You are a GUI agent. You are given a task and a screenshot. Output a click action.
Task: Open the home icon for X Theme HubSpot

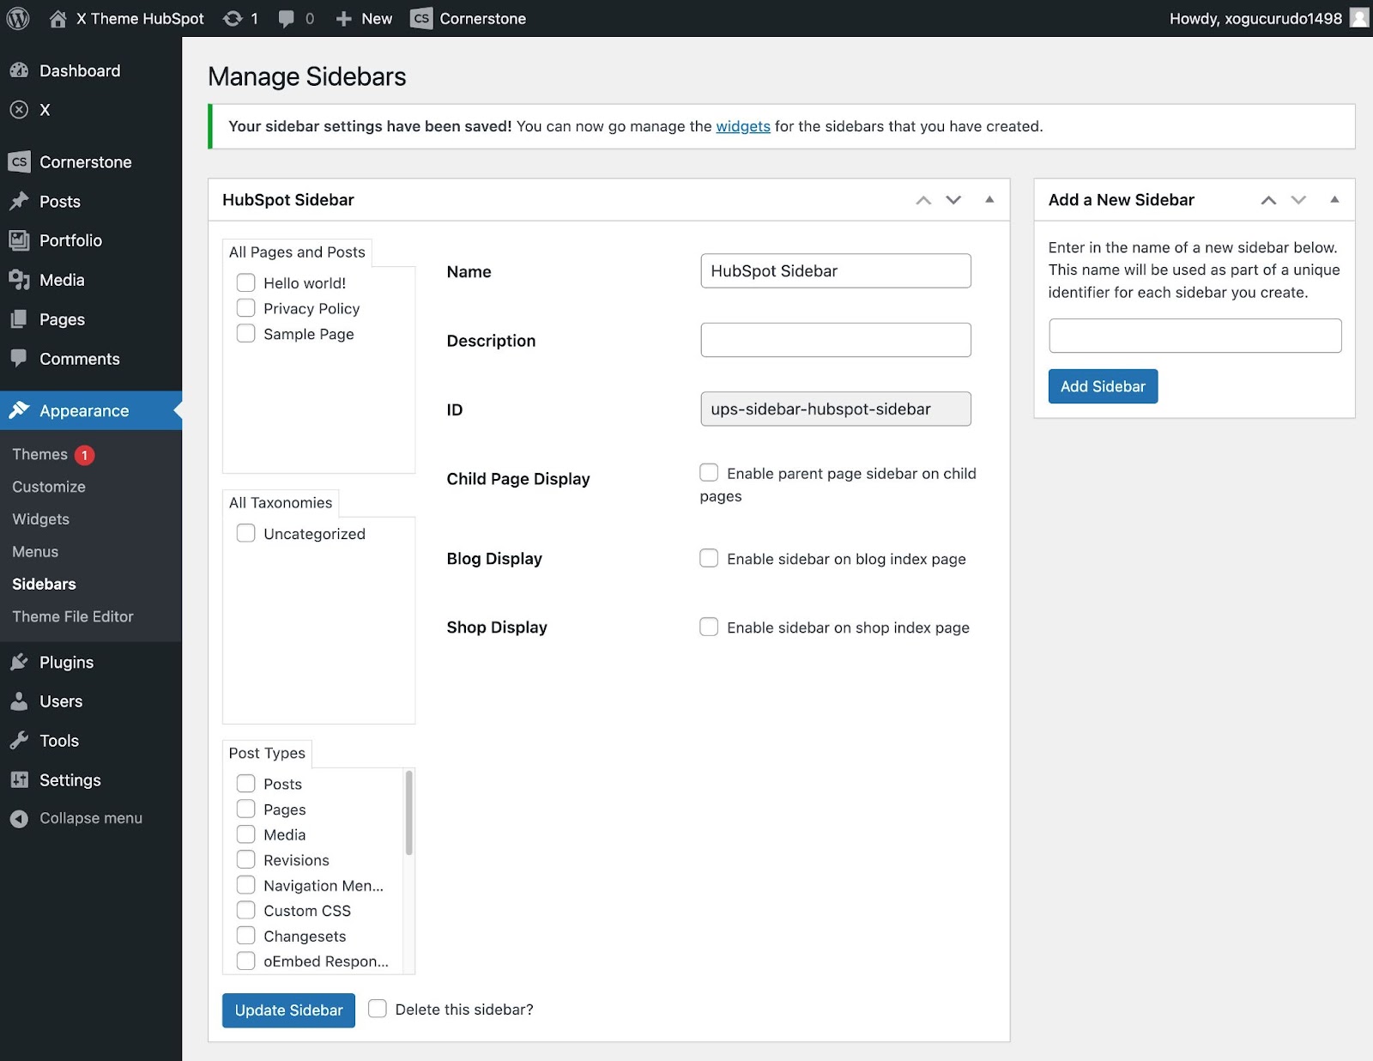[x=57, y=18]
